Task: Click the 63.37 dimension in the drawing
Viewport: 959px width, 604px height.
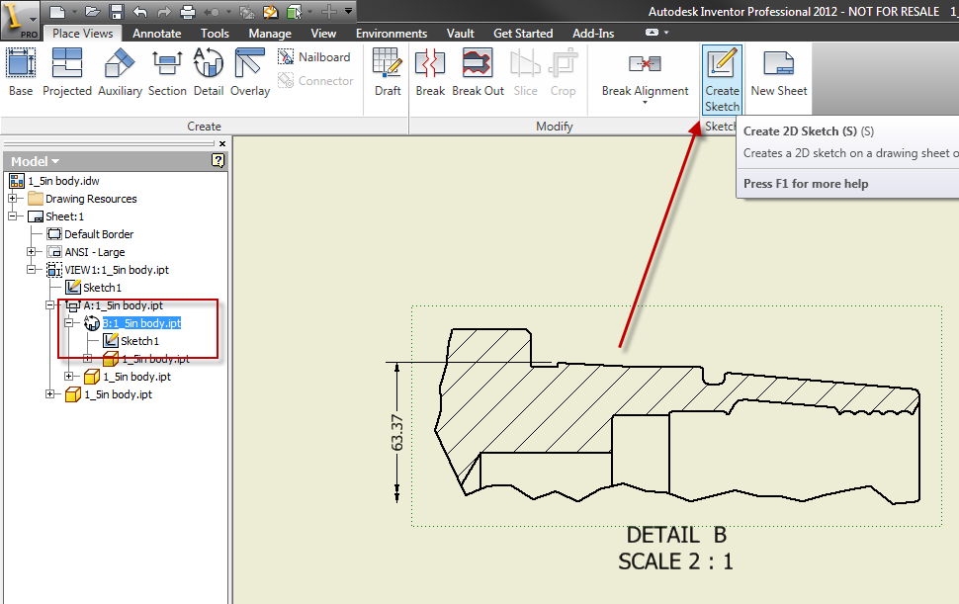Action: [396, 432]
